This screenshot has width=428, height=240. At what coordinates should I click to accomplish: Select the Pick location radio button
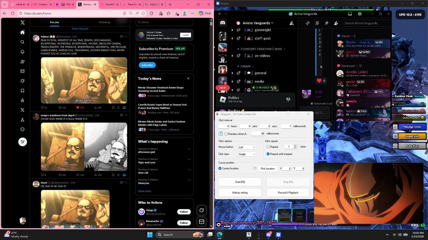tap(255, 168)
